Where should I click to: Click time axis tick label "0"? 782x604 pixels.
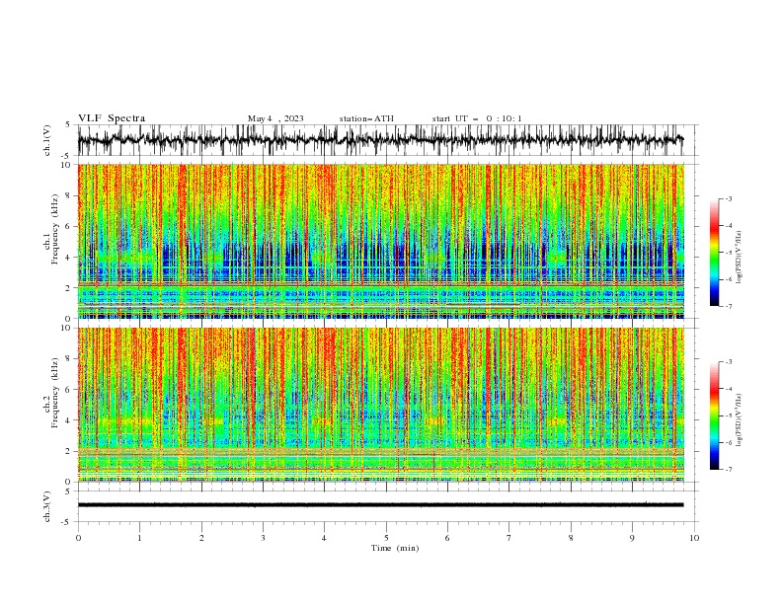pos(78,538)
